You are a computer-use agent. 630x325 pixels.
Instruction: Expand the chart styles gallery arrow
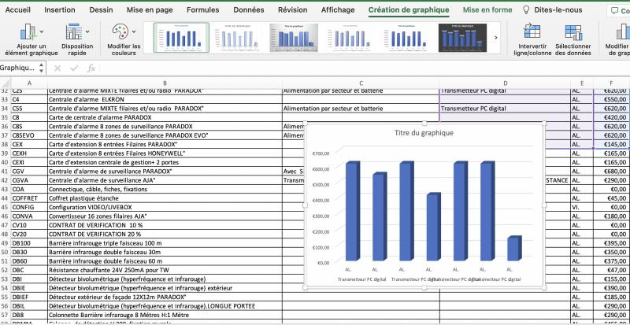click(x=496, y=38)
